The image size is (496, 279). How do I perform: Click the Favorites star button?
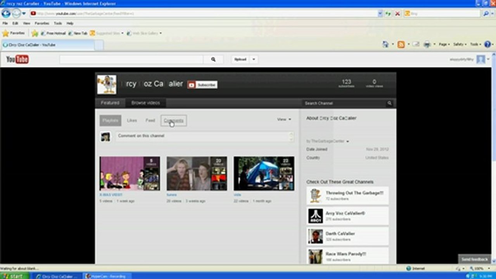[x=14, y=33]
